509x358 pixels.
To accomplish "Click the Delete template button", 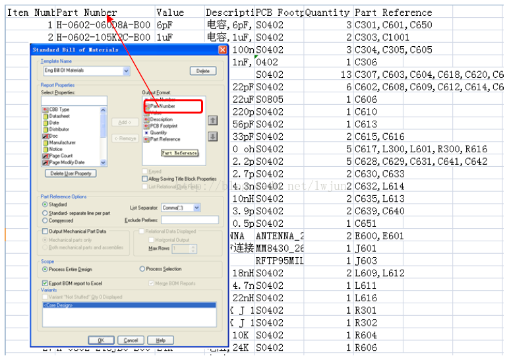I will coord(203,71).
